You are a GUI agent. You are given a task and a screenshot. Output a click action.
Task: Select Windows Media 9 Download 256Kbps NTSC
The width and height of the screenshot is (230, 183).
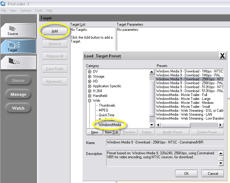(189, 79)
